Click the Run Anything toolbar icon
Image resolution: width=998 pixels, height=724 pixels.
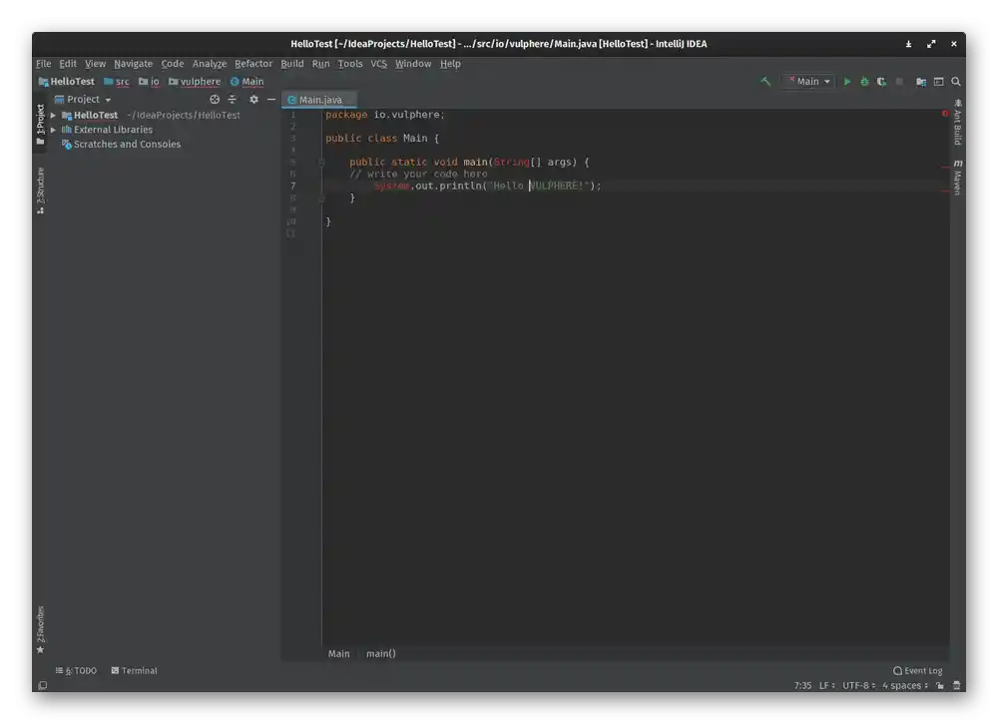tap(939, 82)
